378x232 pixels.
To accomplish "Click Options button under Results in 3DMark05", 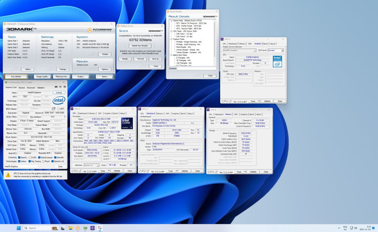I will point(105,69).
